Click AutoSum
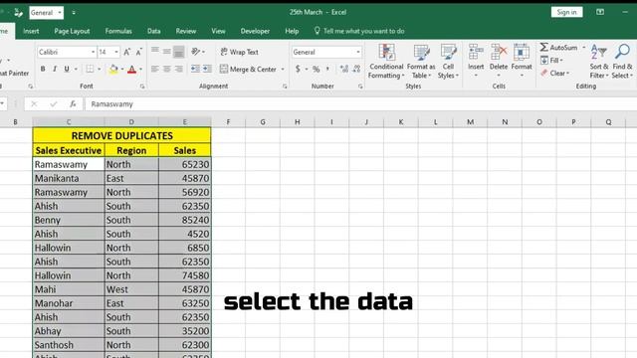The height and width of the screenshot is (358, 637). [559, 48]
